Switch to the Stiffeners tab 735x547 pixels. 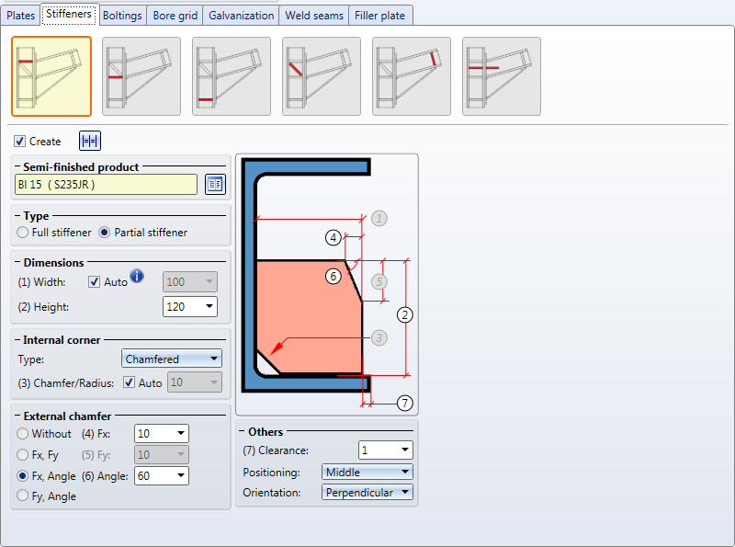69,14
